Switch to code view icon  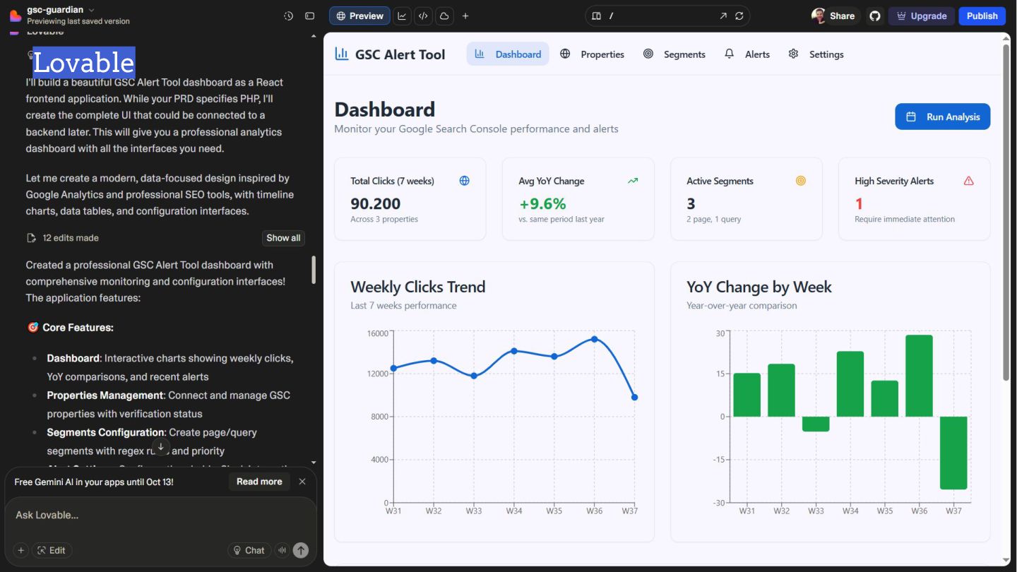point(423,16)
